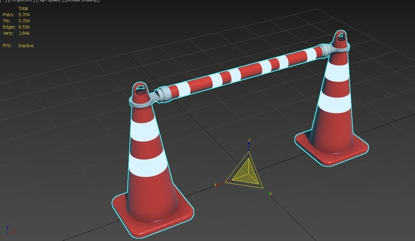
Task: Click the 'Tris:' statistics label
Action: [x=7, y=21]
